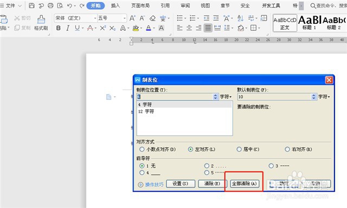This screenshot has width=347, height=208.
Task: Click the 全部清除(A) button
Action: (245, 184)
